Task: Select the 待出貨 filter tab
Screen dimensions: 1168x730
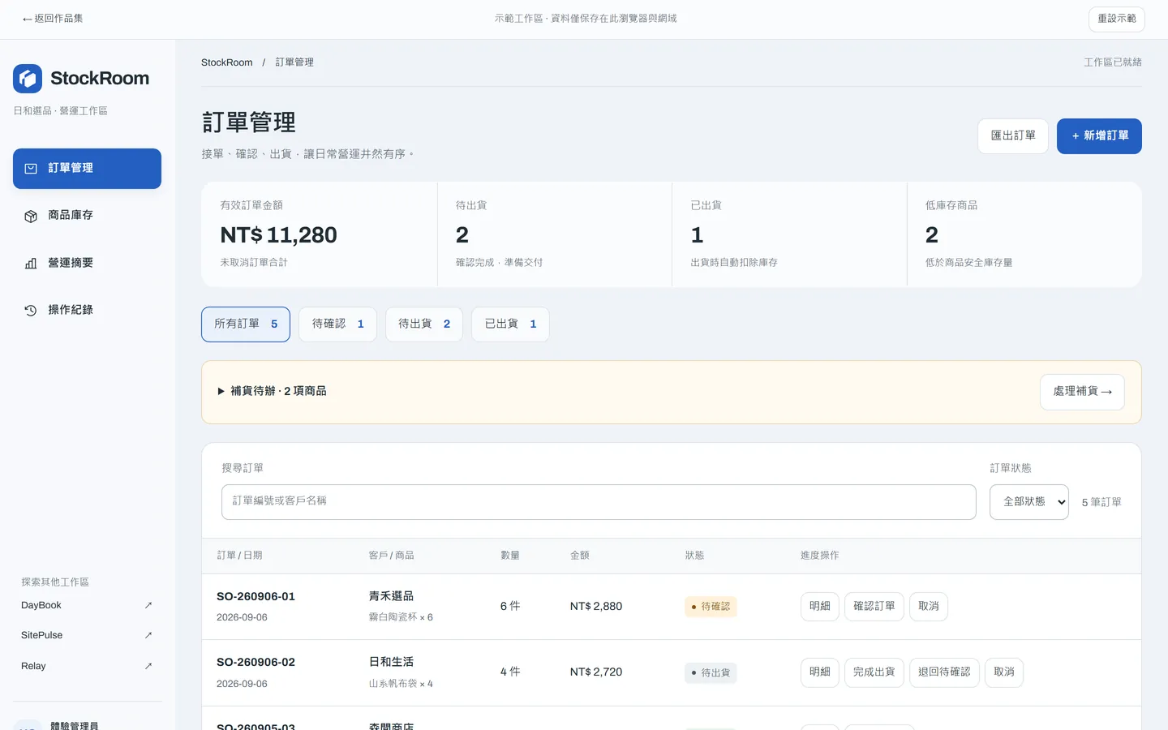Action: coord(424,324)
